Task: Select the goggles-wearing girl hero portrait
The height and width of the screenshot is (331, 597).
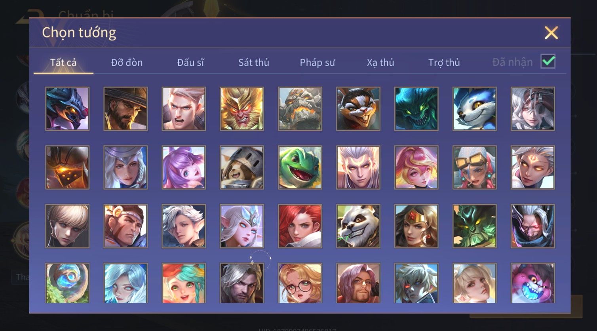Action: click(x=475, y=167)
